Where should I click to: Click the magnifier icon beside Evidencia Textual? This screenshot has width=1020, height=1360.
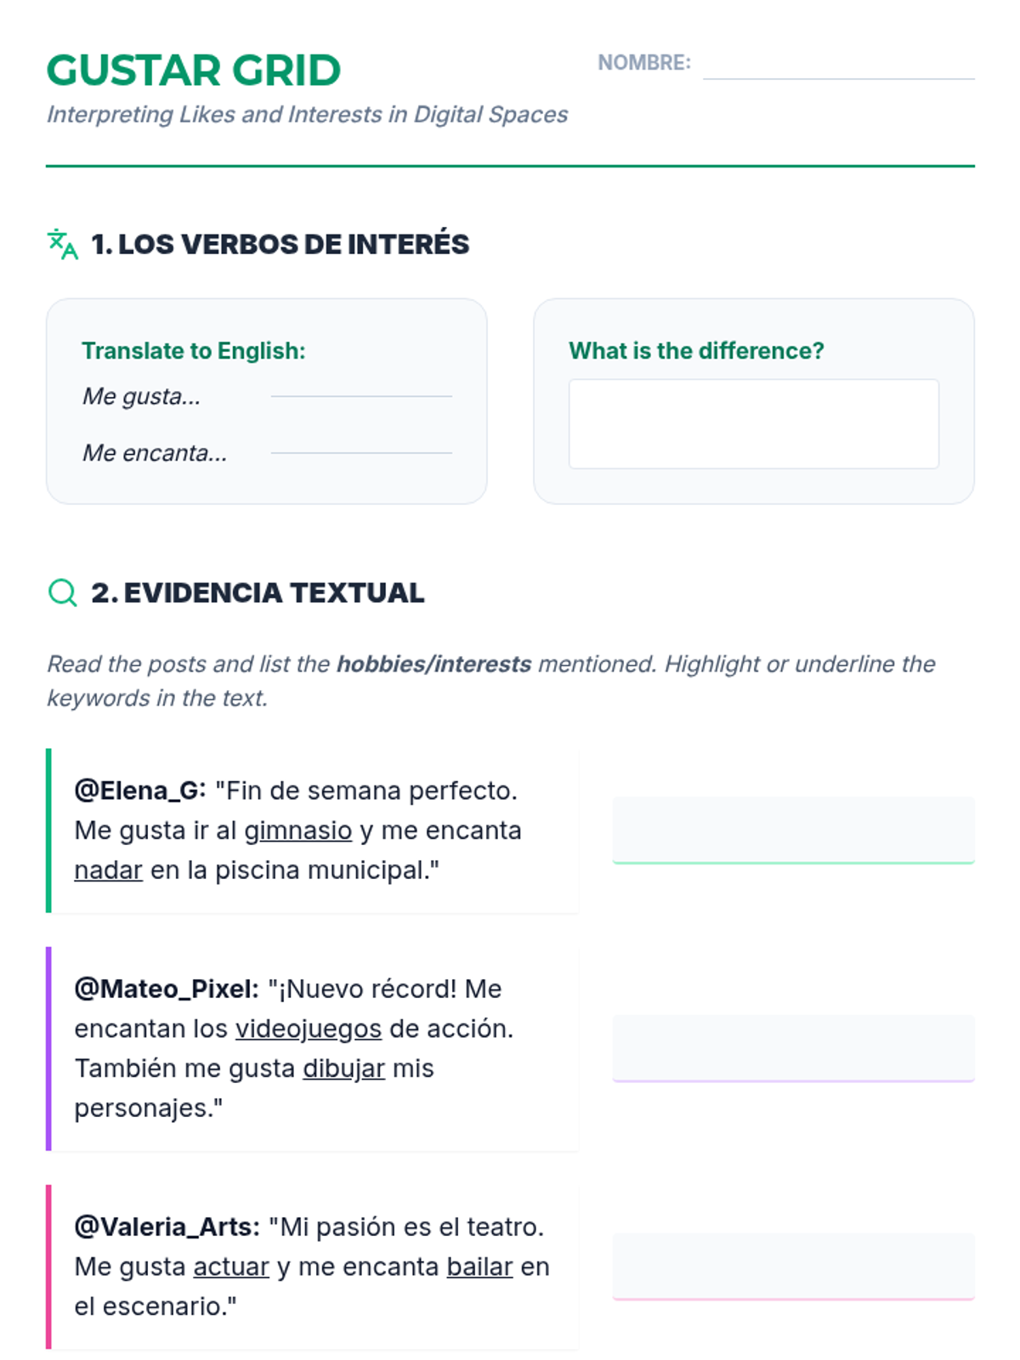(x=63, y=592)
